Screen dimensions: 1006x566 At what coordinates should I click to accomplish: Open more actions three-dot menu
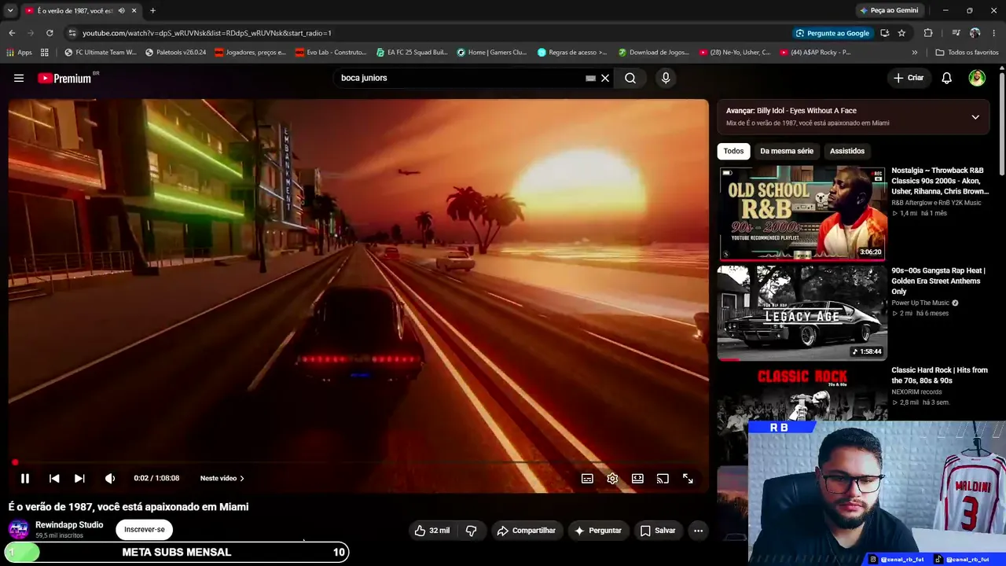698,531
